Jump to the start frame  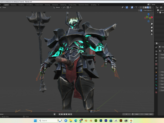click(59, 114)
